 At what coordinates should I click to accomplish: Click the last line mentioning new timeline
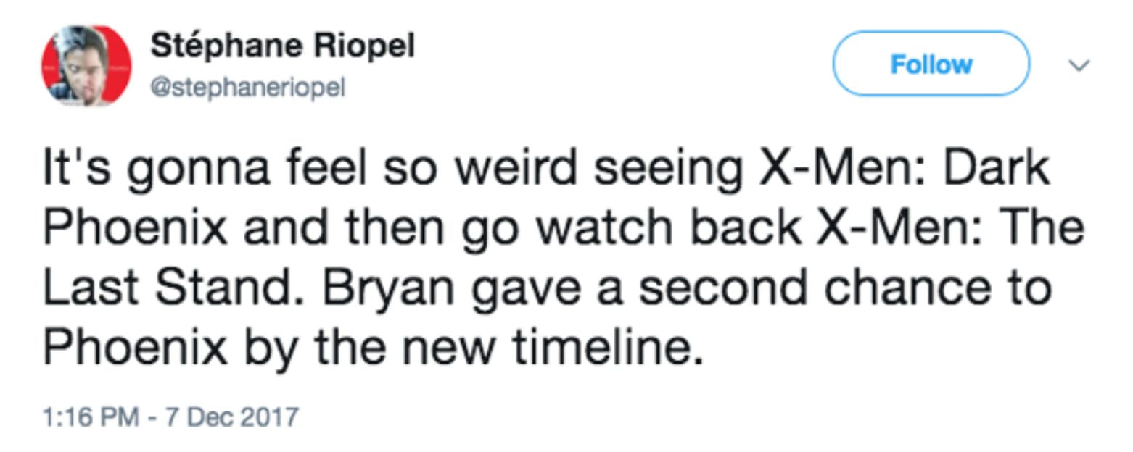pyautogui.click(x=374, y=348)
